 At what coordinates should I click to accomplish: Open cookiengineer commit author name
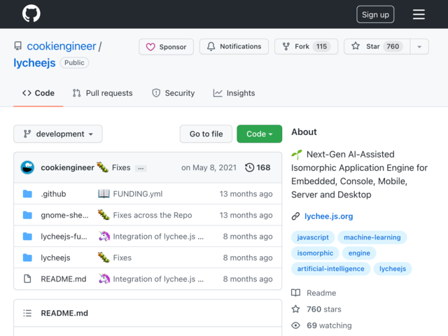click(x=67, y=167)
